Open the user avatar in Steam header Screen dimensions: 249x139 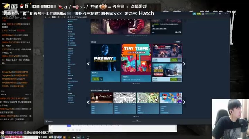[x=203, y=14]
